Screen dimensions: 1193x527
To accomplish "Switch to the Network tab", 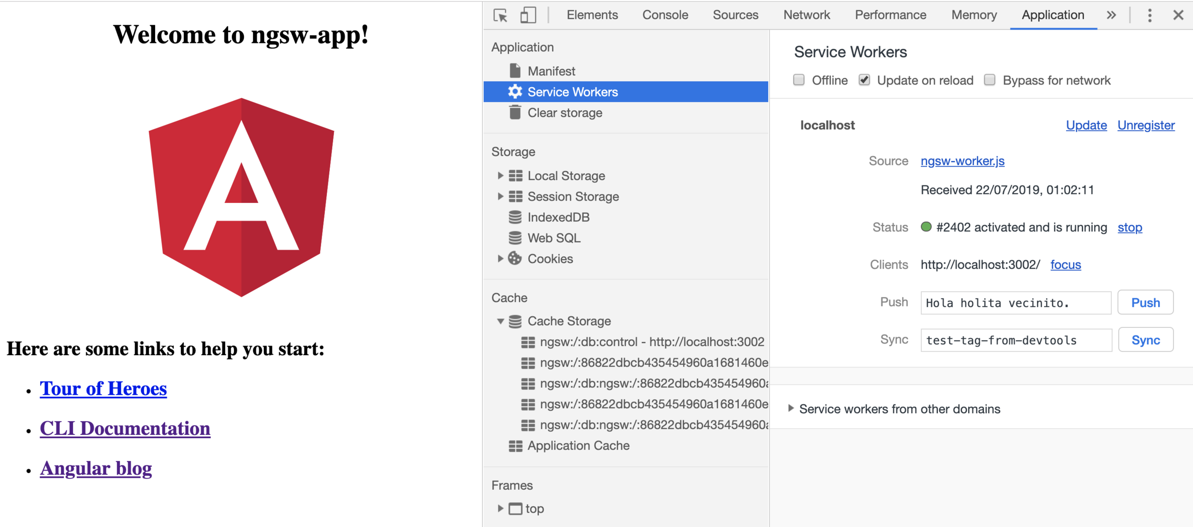I will [806, 15].
